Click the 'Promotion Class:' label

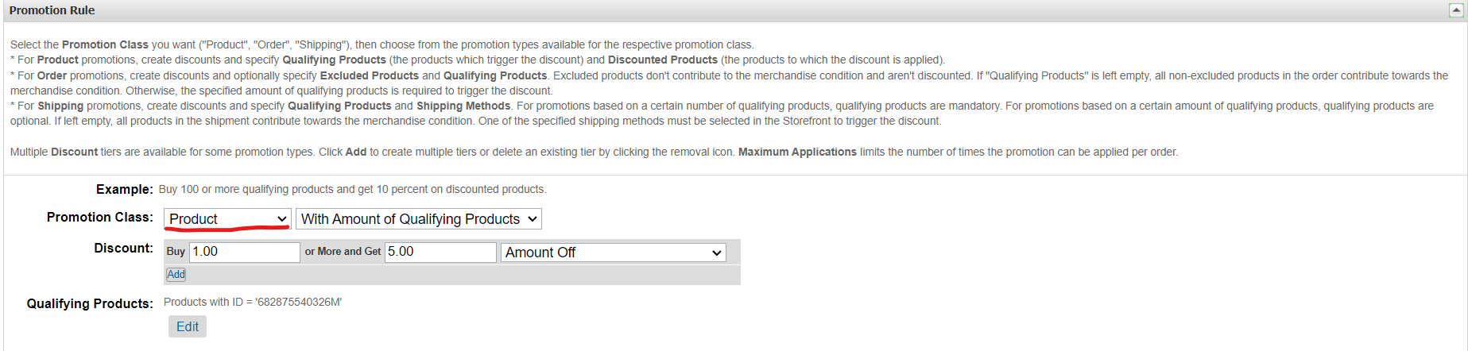[99, 217]
